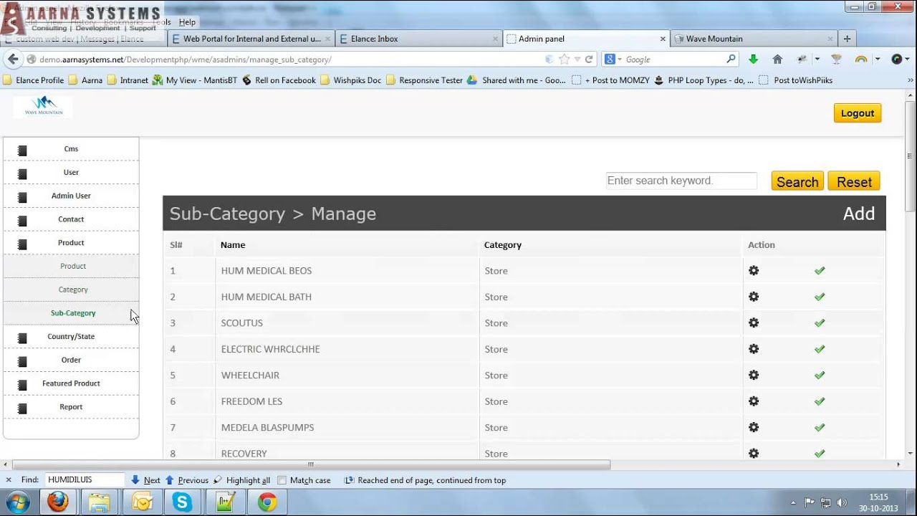917x516 pixels.
Task: Open settings gear for HUM MEDICAL BEOS row
Action: [754, 271]
